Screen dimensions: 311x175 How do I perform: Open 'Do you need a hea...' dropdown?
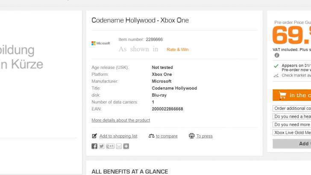(x=292, y=116)
